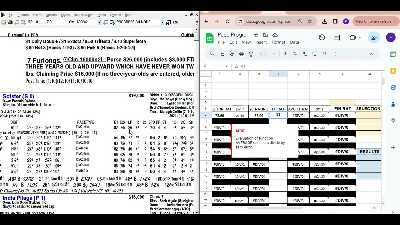Open zoom level 90% dropdown
Image resolution: width=400 pixels, height=225 pixels.
(267, 54)
